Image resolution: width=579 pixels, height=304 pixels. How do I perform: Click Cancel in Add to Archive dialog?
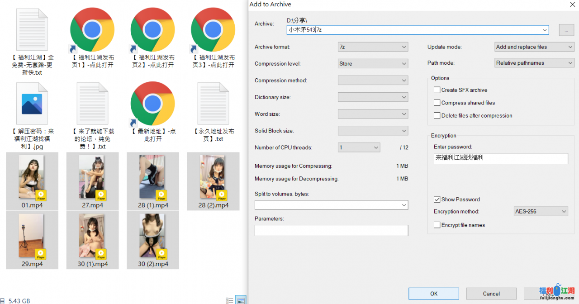491,294
